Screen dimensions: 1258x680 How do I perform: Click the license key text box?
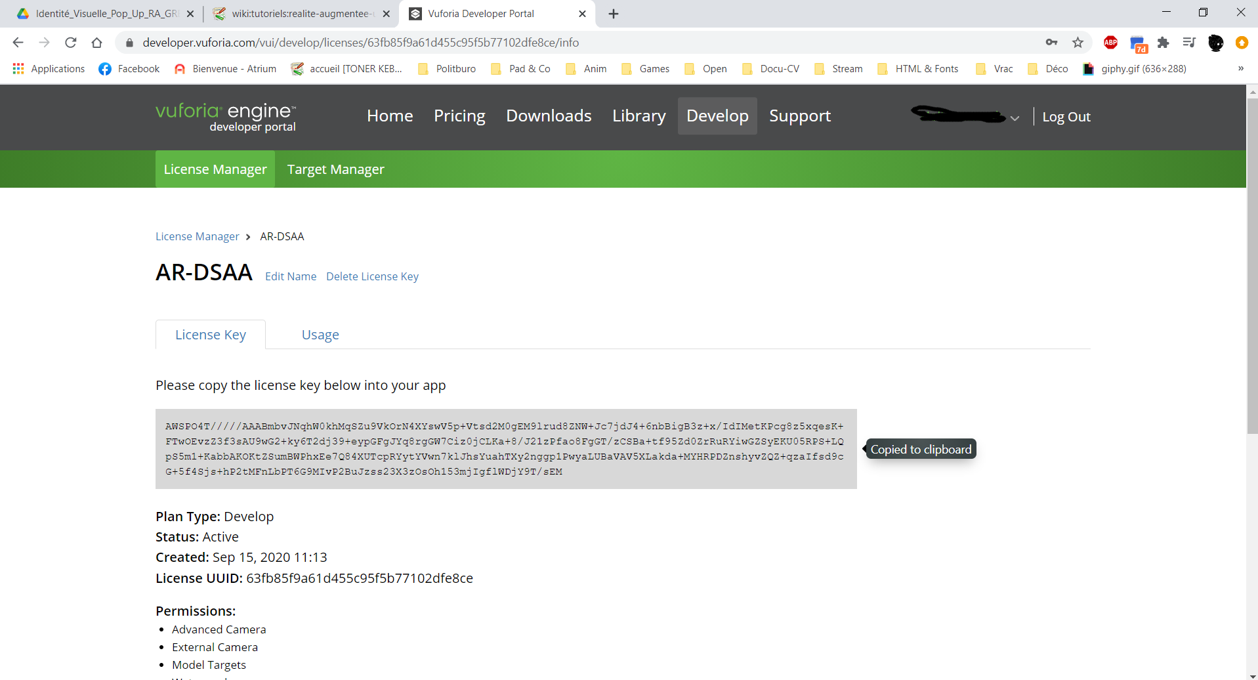[x=505, y=449]
